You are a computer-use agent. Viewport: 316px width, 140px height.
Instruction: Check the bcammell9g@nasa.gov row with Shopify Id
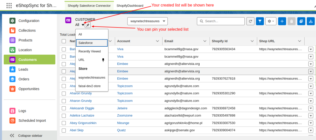coord(64,49)
